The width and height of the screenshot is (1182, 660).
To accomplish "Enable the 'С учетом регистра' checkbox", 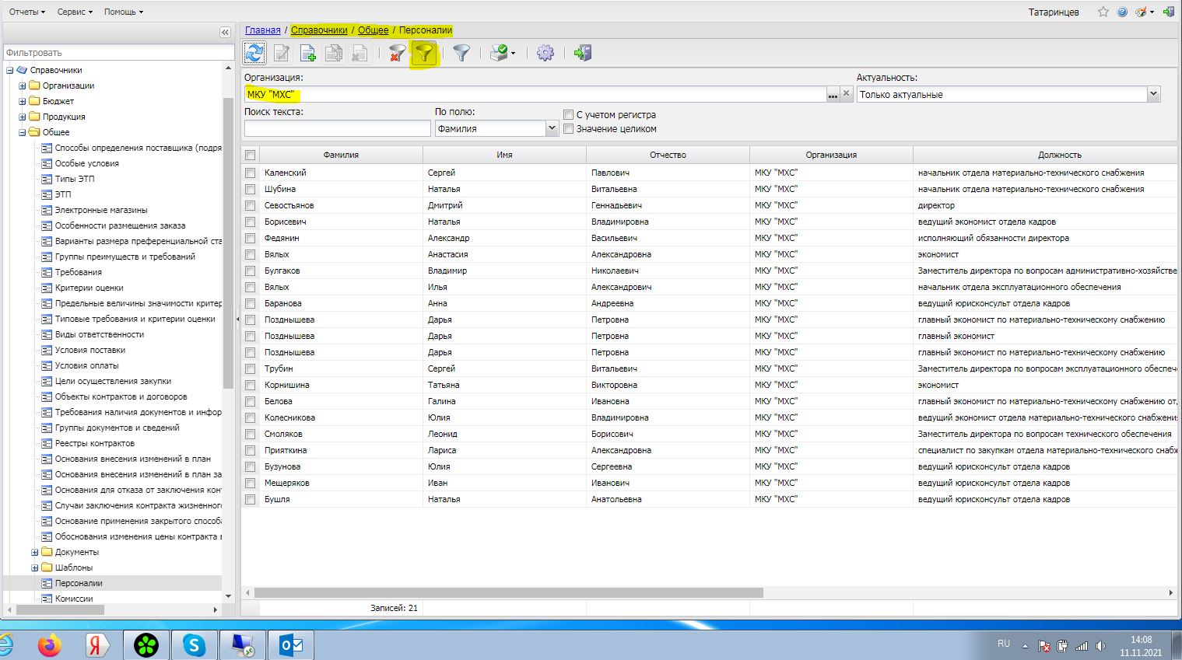I will 569,115.
